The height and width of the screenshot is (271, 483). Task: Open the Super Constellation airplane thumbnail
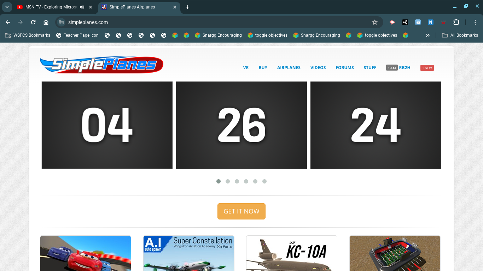coord(189,253)
